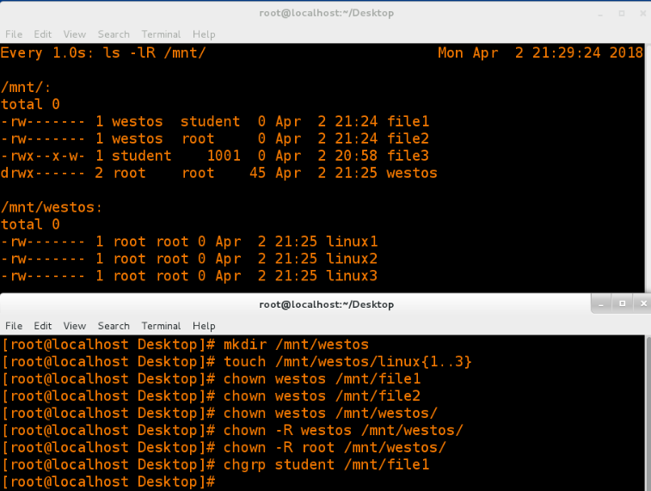Screen dimensions: 651x491
Task: Open Edit menu in upper terminal window
Action: click(x=43, y=34)
